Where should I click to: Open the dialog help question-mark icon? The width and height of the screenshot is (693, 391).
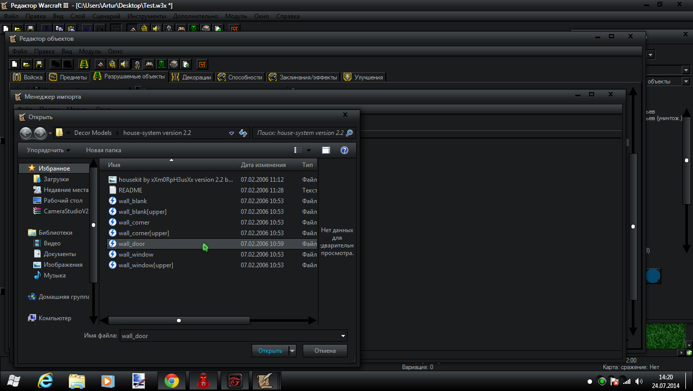tap(344, 150)
